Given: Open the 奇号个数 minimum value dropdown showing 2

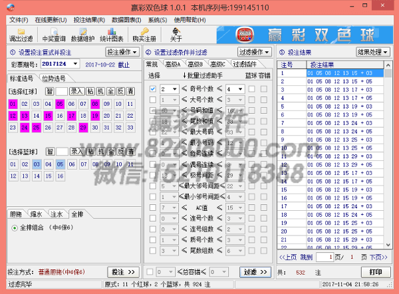Looking at the screenshot, I should [x=174, y=89].
